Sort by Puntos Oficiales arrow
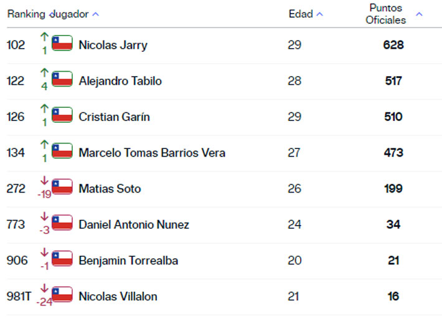 coord(419,14)
